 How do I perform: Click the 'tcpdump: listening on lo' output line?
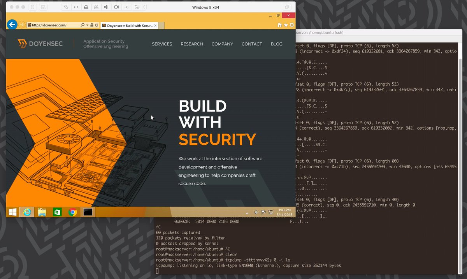coord(248,265)
